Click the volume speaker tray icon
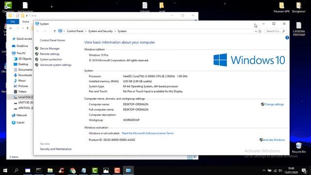 tap(280, 171)
